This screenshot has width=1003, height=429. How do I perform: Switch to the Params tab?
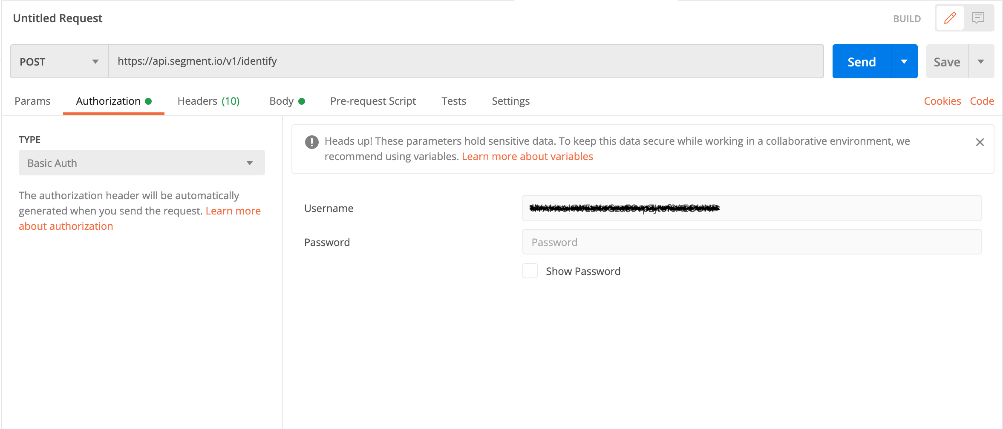32,101
